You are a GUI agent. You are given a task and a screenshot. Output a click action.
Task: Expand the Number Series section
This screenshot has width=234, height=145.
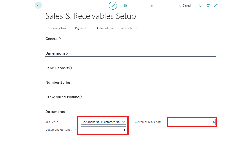coord(59,82)
